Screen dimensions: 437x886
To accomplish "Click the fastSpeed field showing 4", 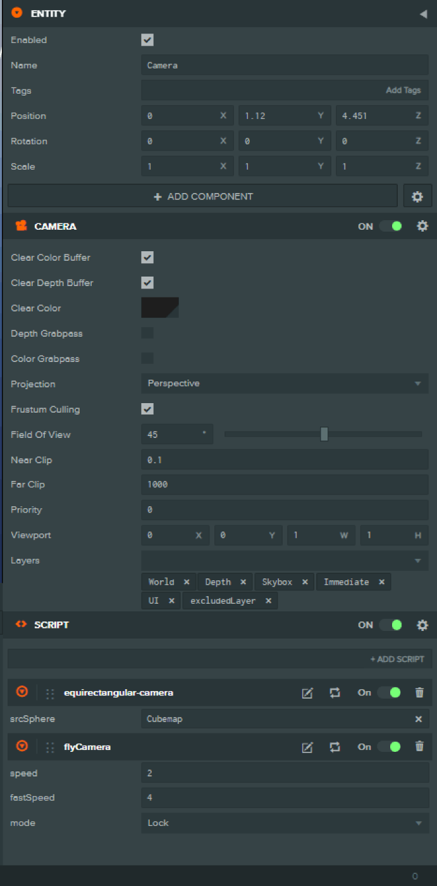I will 285,798.
